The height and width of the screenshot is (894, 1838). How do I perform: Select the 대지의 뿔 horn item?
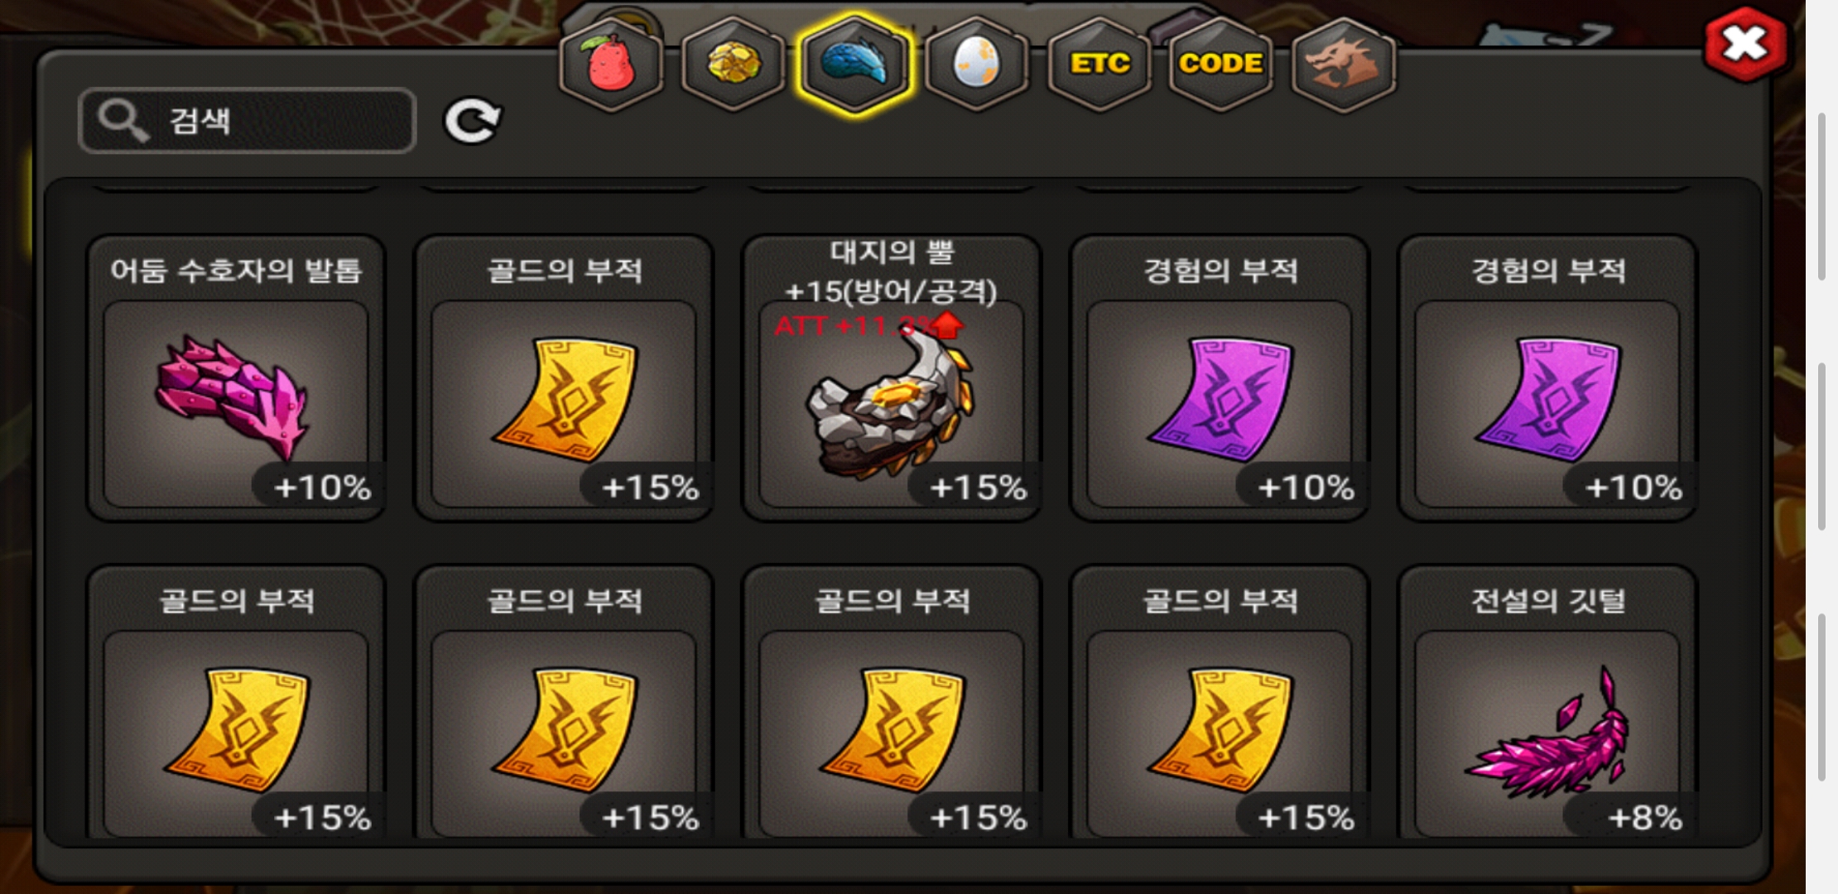point(892,378)
